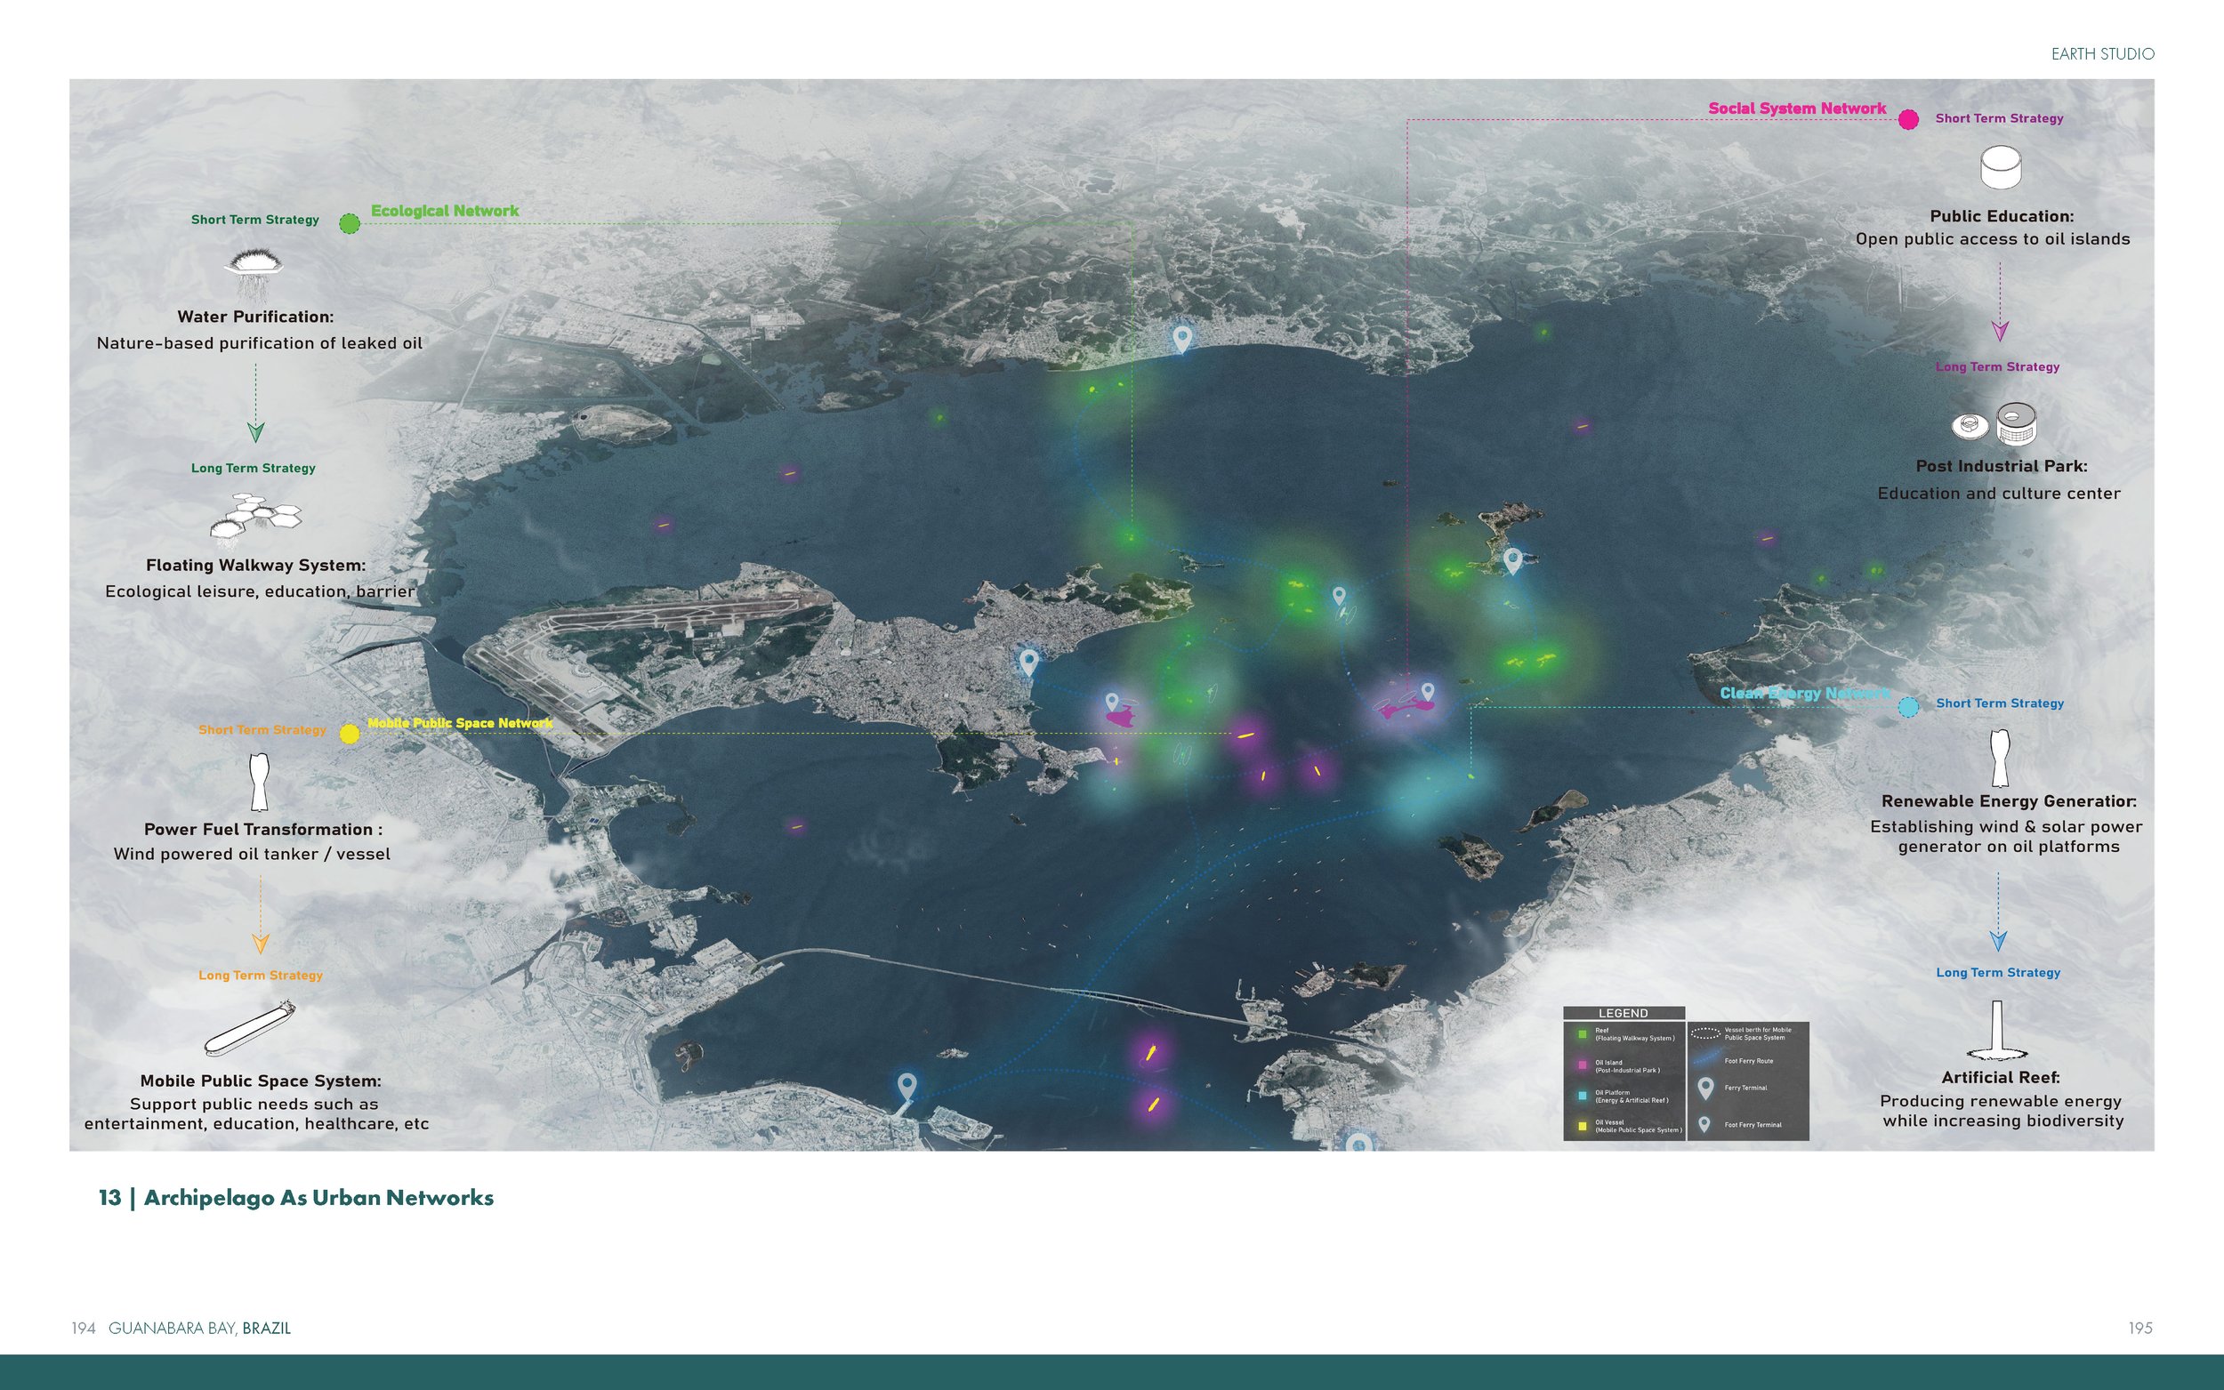Click the blue down arrow under Renewable Energy Generator
The width and height of the screenshot is (2224, 1390).
coord(1997,939)
